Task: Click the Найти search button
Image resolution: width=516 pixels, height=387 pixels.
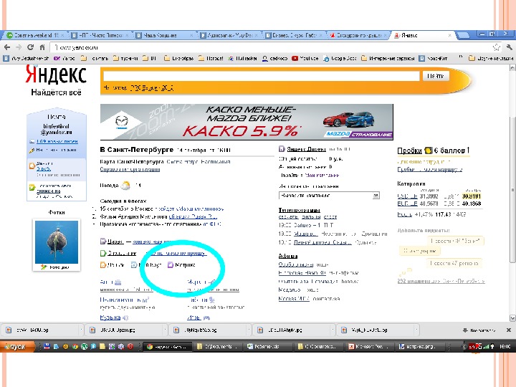Action: click(x=436, y=76)
